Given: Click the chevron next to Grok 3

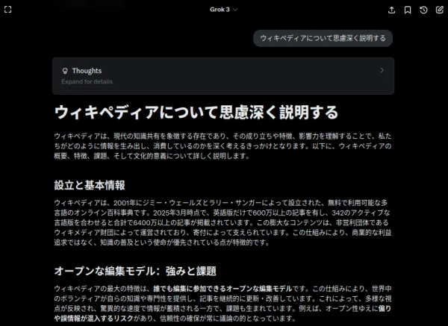Looking at the screenshot, I should point(236,10).
